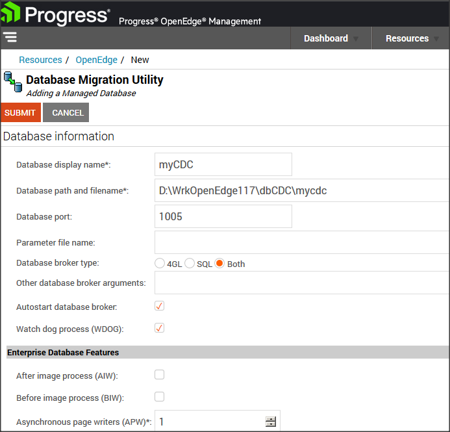The width and height of the screenshot is (450, 432).
Task: Edit the Database path and filename field
Action: click(302, 190)
